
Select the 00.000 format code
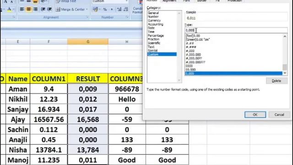[190, 70]
